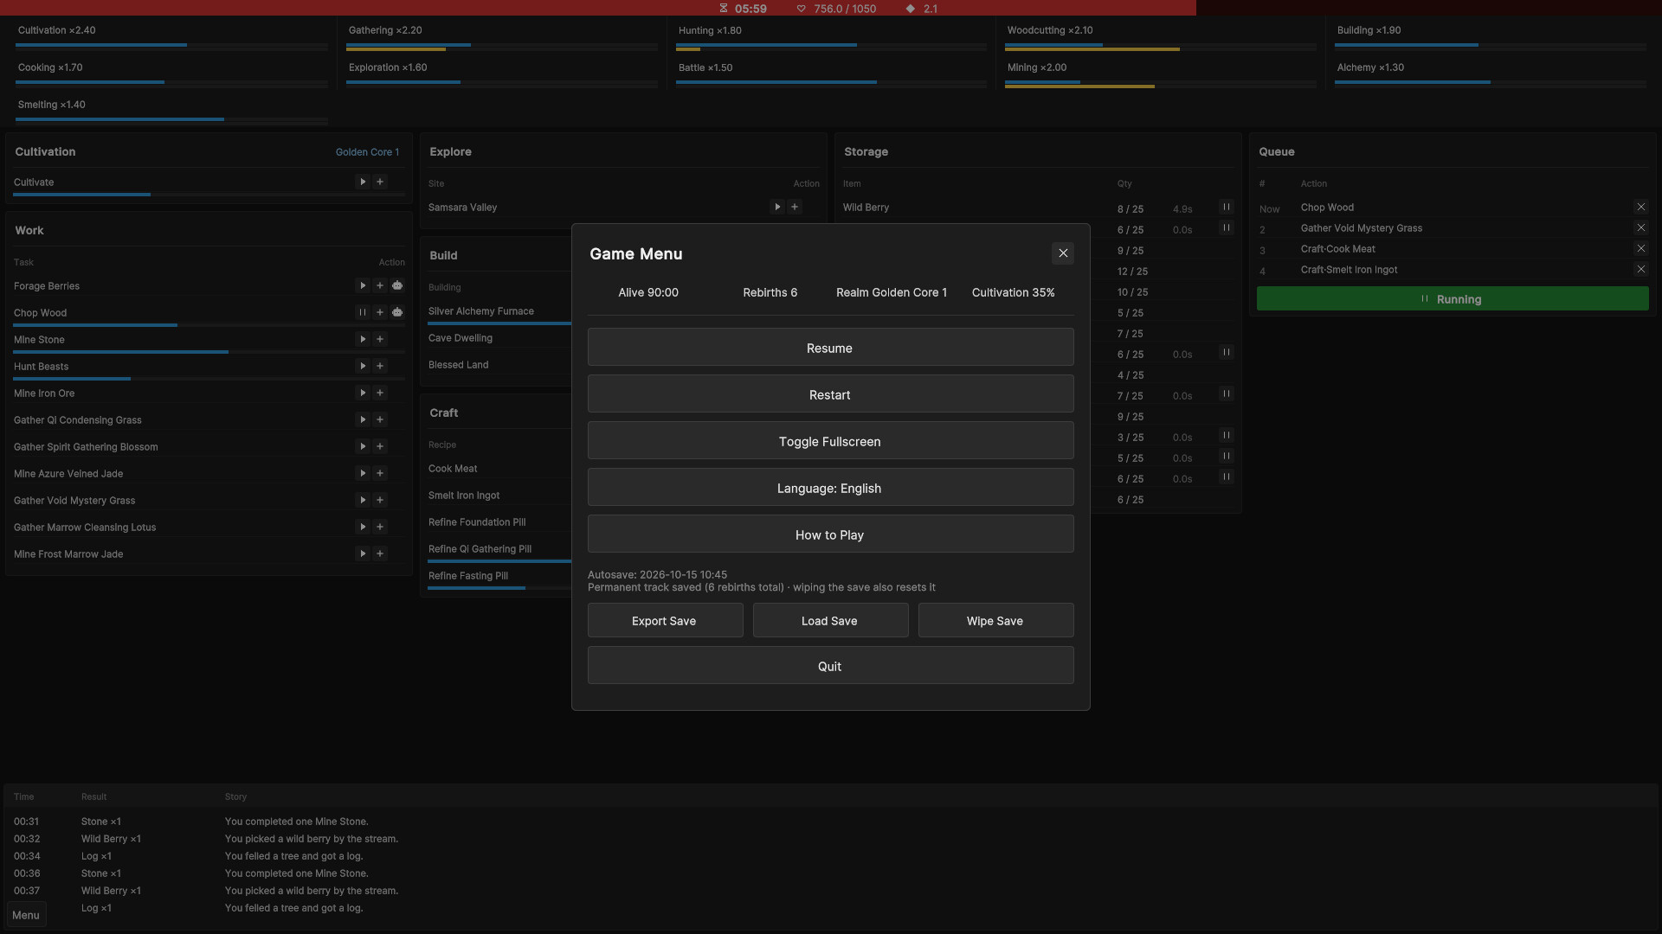
Task: Toggle the automation robot icon for Chop Wood
Action: [x=397, y=312]
